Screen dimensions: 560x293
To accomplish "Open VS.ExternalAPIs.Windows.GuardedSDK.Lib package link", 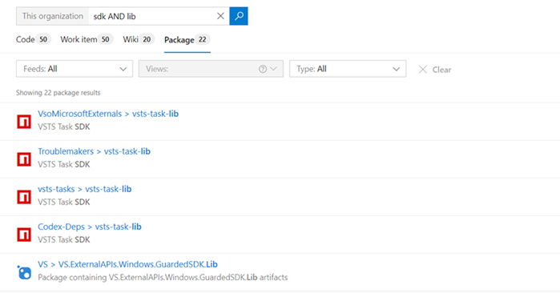I will 127,264.
